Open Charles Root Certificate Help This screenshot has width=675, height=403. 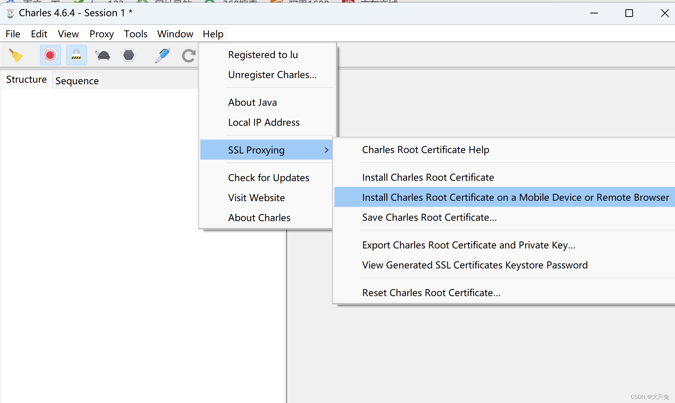click(x=505, y=150)
